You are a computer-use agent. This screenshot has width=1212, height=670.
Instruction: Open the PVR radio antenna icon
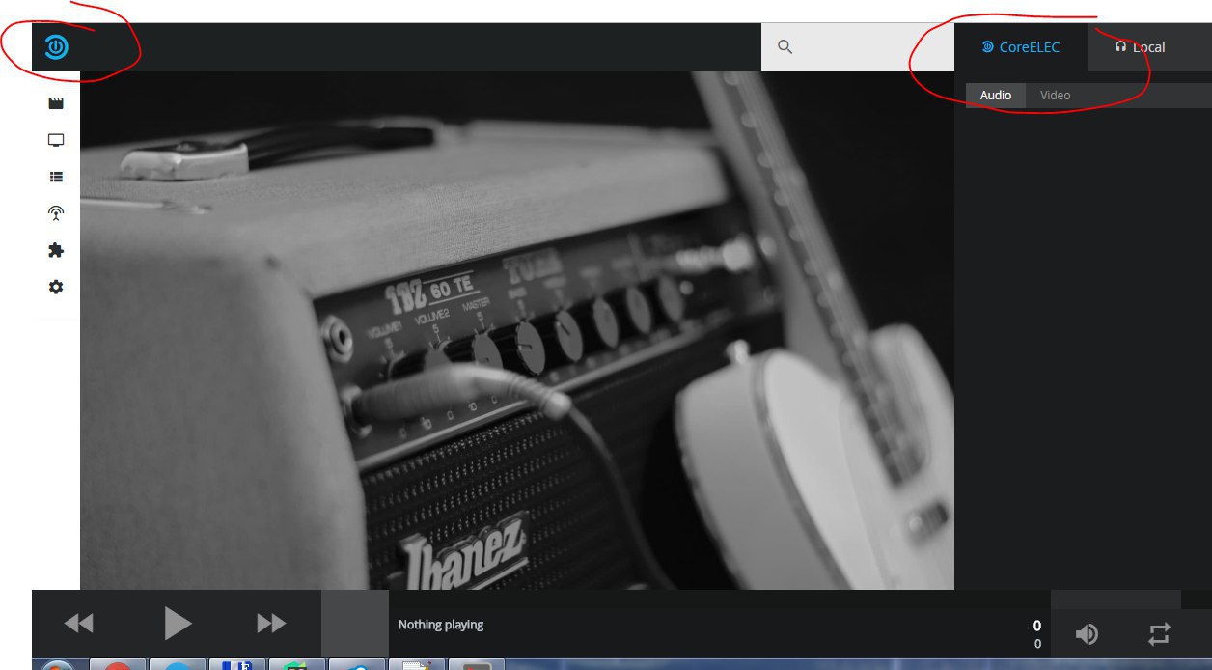pyautogui.click(x=56, y=213)
